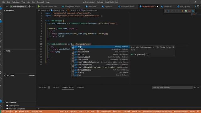The height and width of the screenshot is (113, 201).
Task: Switch to the TERMINAL panel tab
Action: click(80, 87)
